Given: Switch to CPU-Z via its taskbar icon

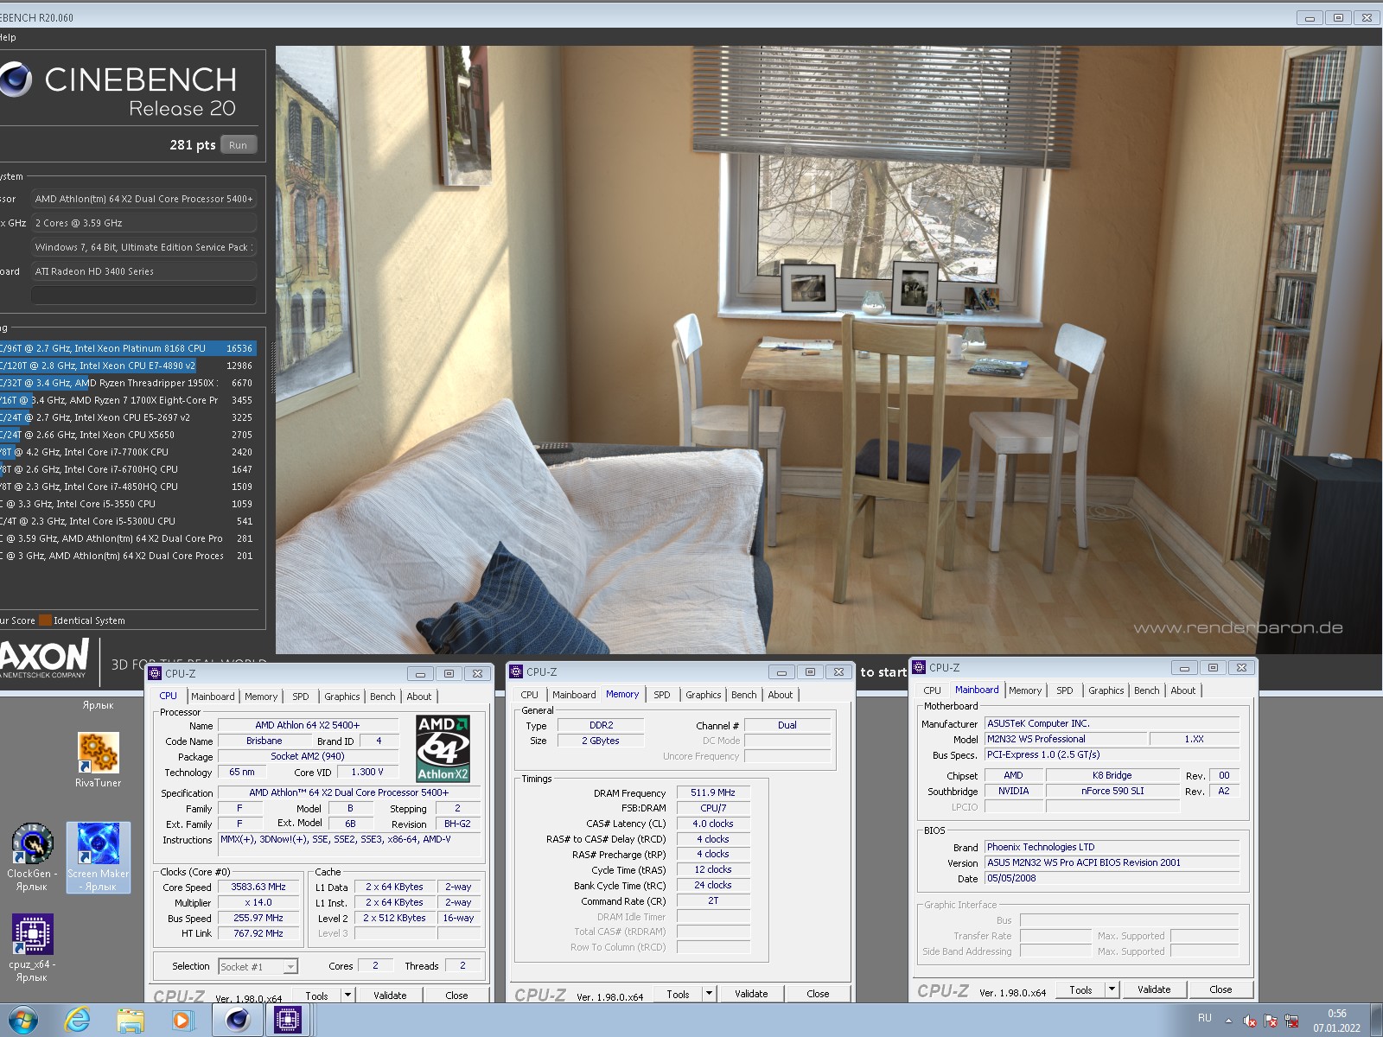Looking at the screenshot, I should [288, 1021].
